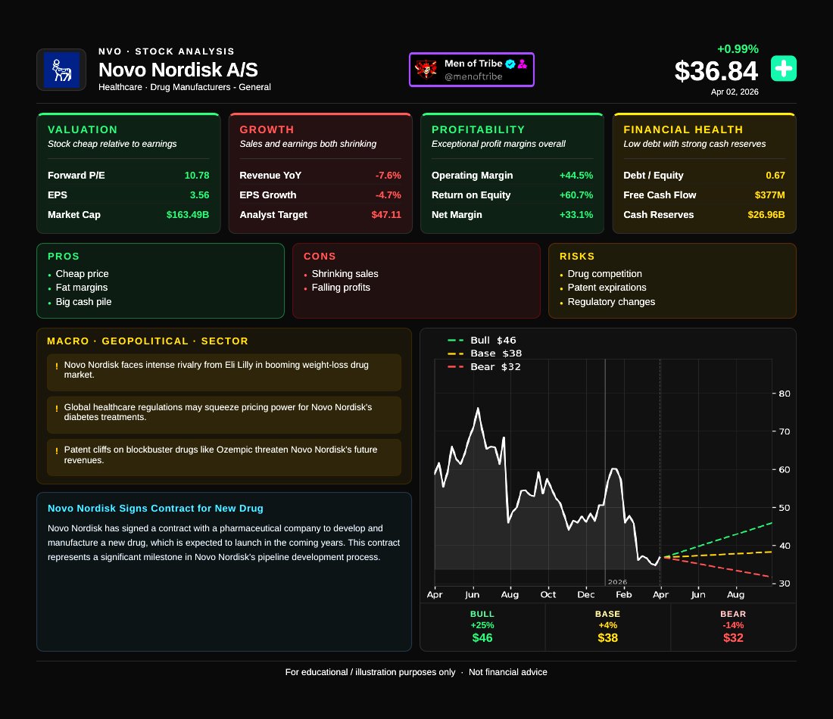
Task: Click the 'Falling profits' con item
Action: [x=341, y=288]
